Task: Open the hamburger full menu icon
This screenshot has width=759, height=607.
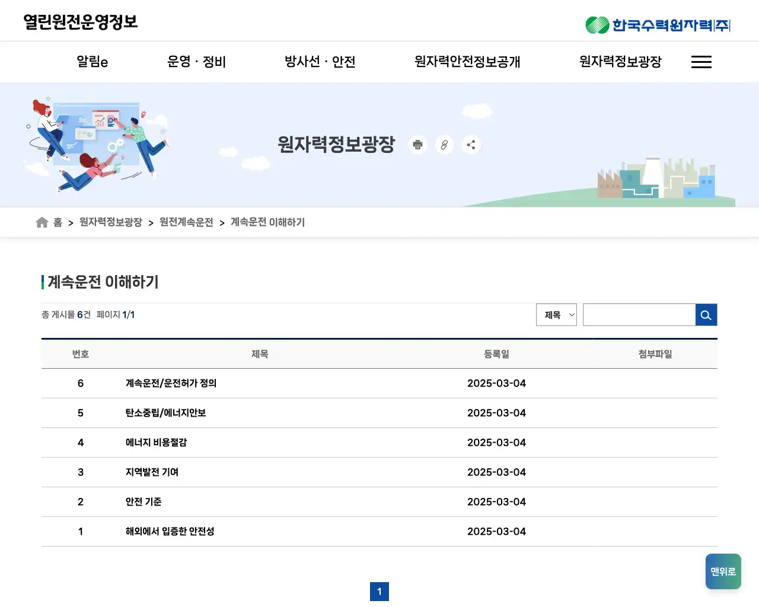Action: pyautogui.click(x=701, y=62)
